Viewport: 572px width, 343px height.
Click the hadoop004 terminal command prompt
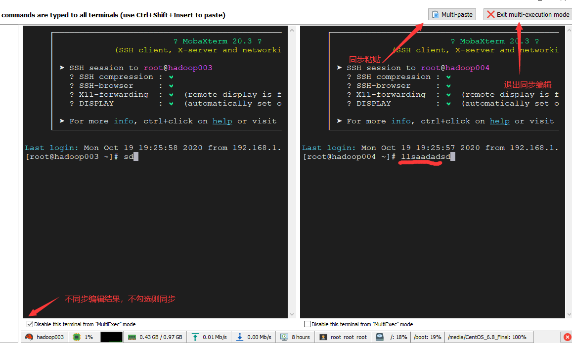click(379, 157)
